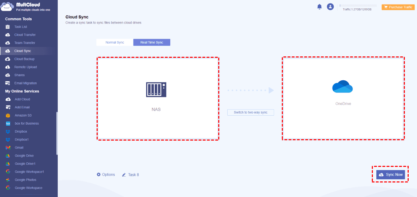Open Shares menu item
The image size is (417, 197).
point(19,75)
